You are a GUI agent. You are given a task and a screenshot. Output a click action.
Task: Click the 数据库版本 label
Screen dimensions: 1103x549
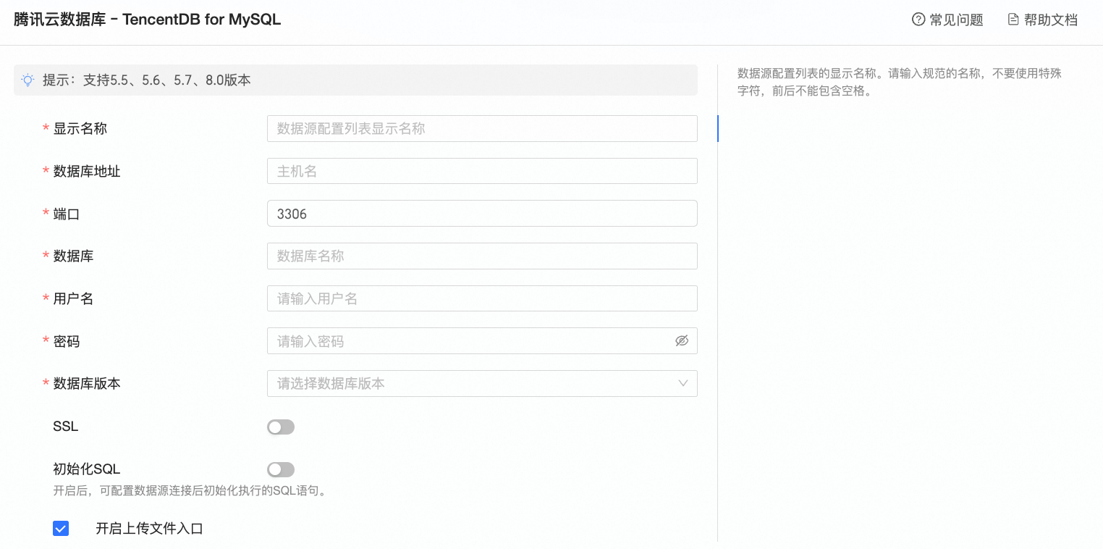[87, 384]
